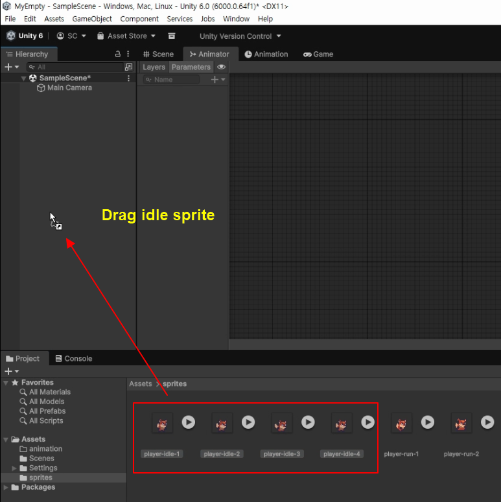Add a new Animator parameter with plus
The width and height of the screenshot is (501, 502).
tap(215, 80)
